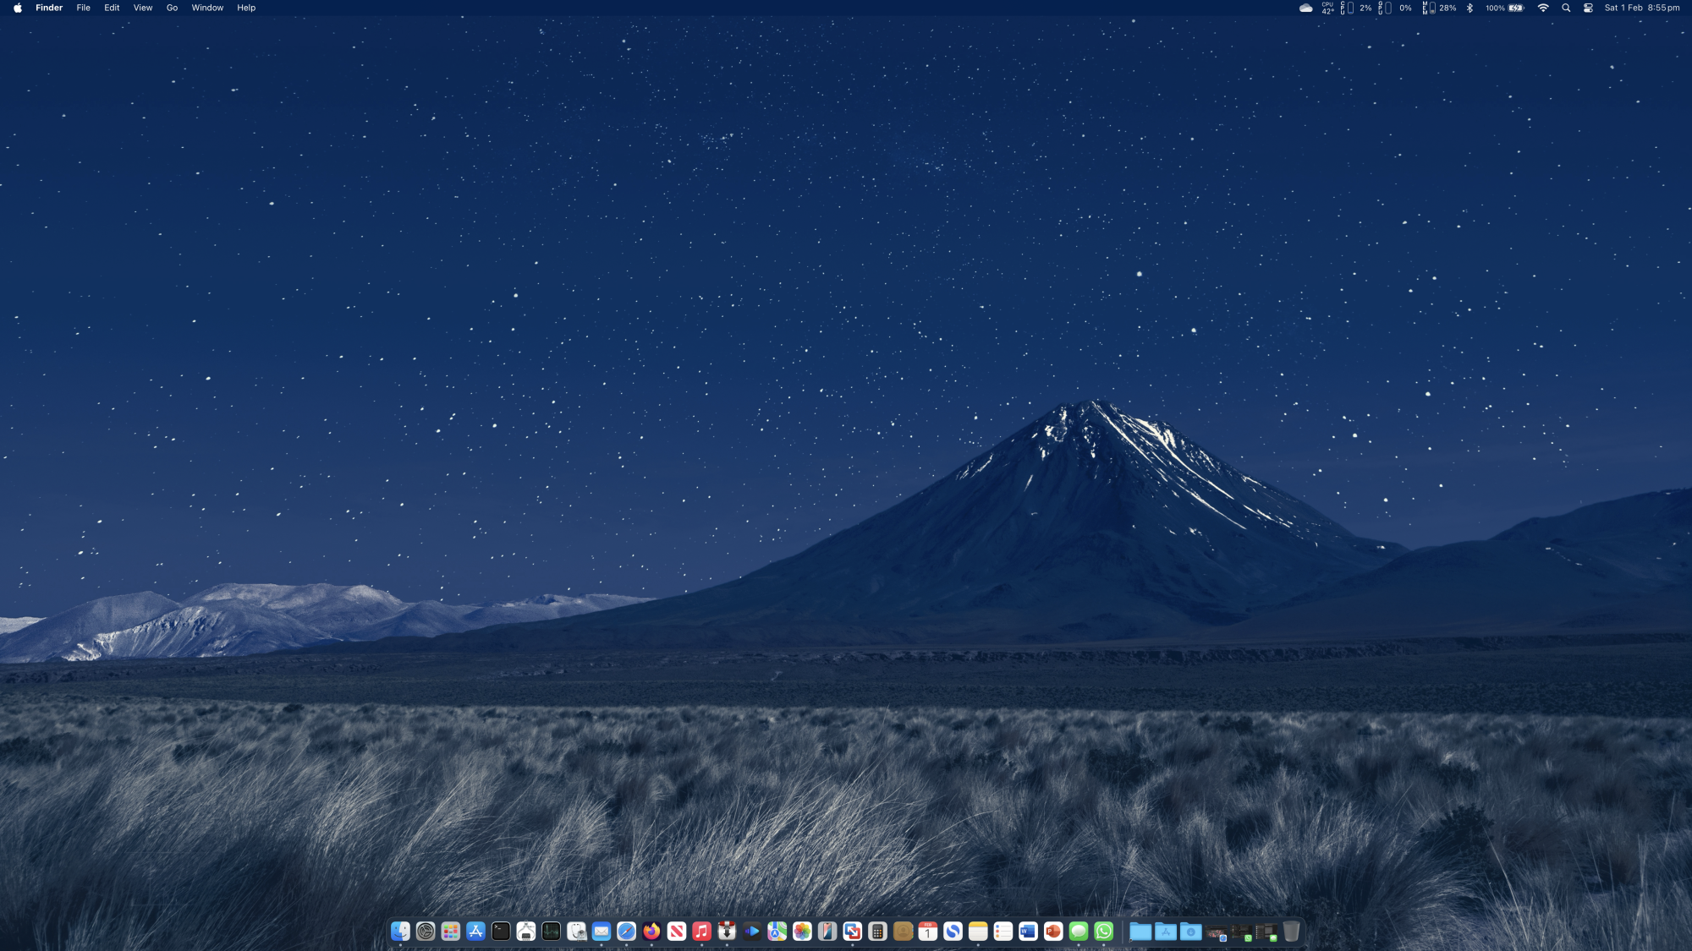
Task: Open Calculator from the Dock
Action: click(x=876, y=932)
